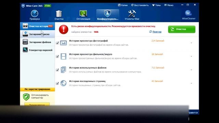The image size is (219, 123).
Task: Open Генератор паролей in sidebar
Action: coord(37,50)
